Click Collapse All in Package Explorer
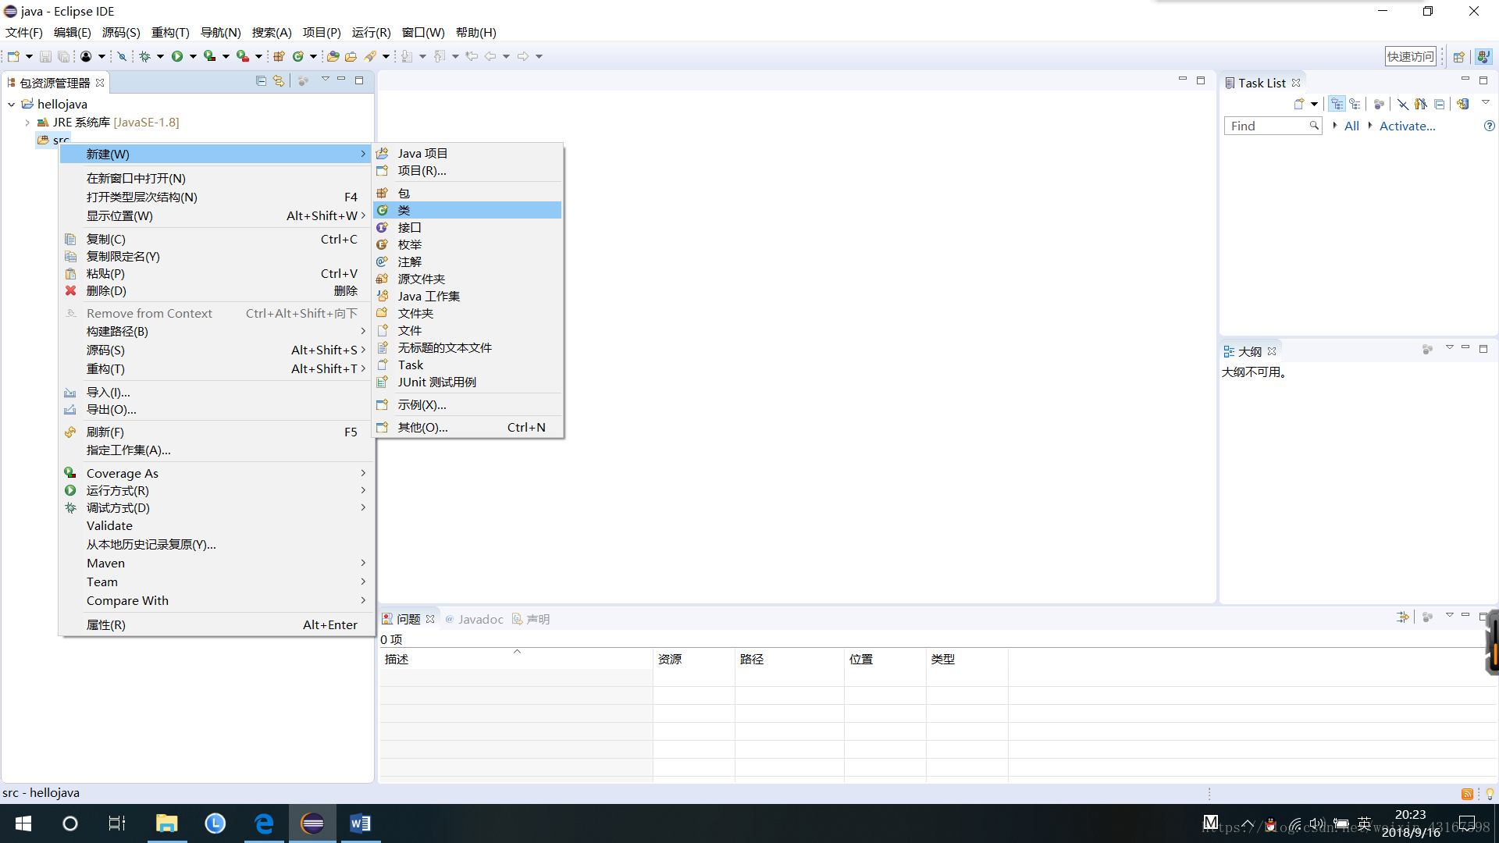The height and width of the screenshot is (843, 1499). click(262, 80)
